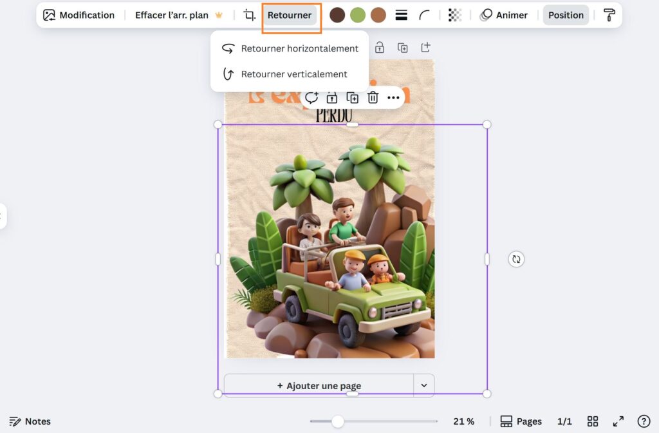
Task: Open the border style lines icon
Action: [x=402, y=15]
